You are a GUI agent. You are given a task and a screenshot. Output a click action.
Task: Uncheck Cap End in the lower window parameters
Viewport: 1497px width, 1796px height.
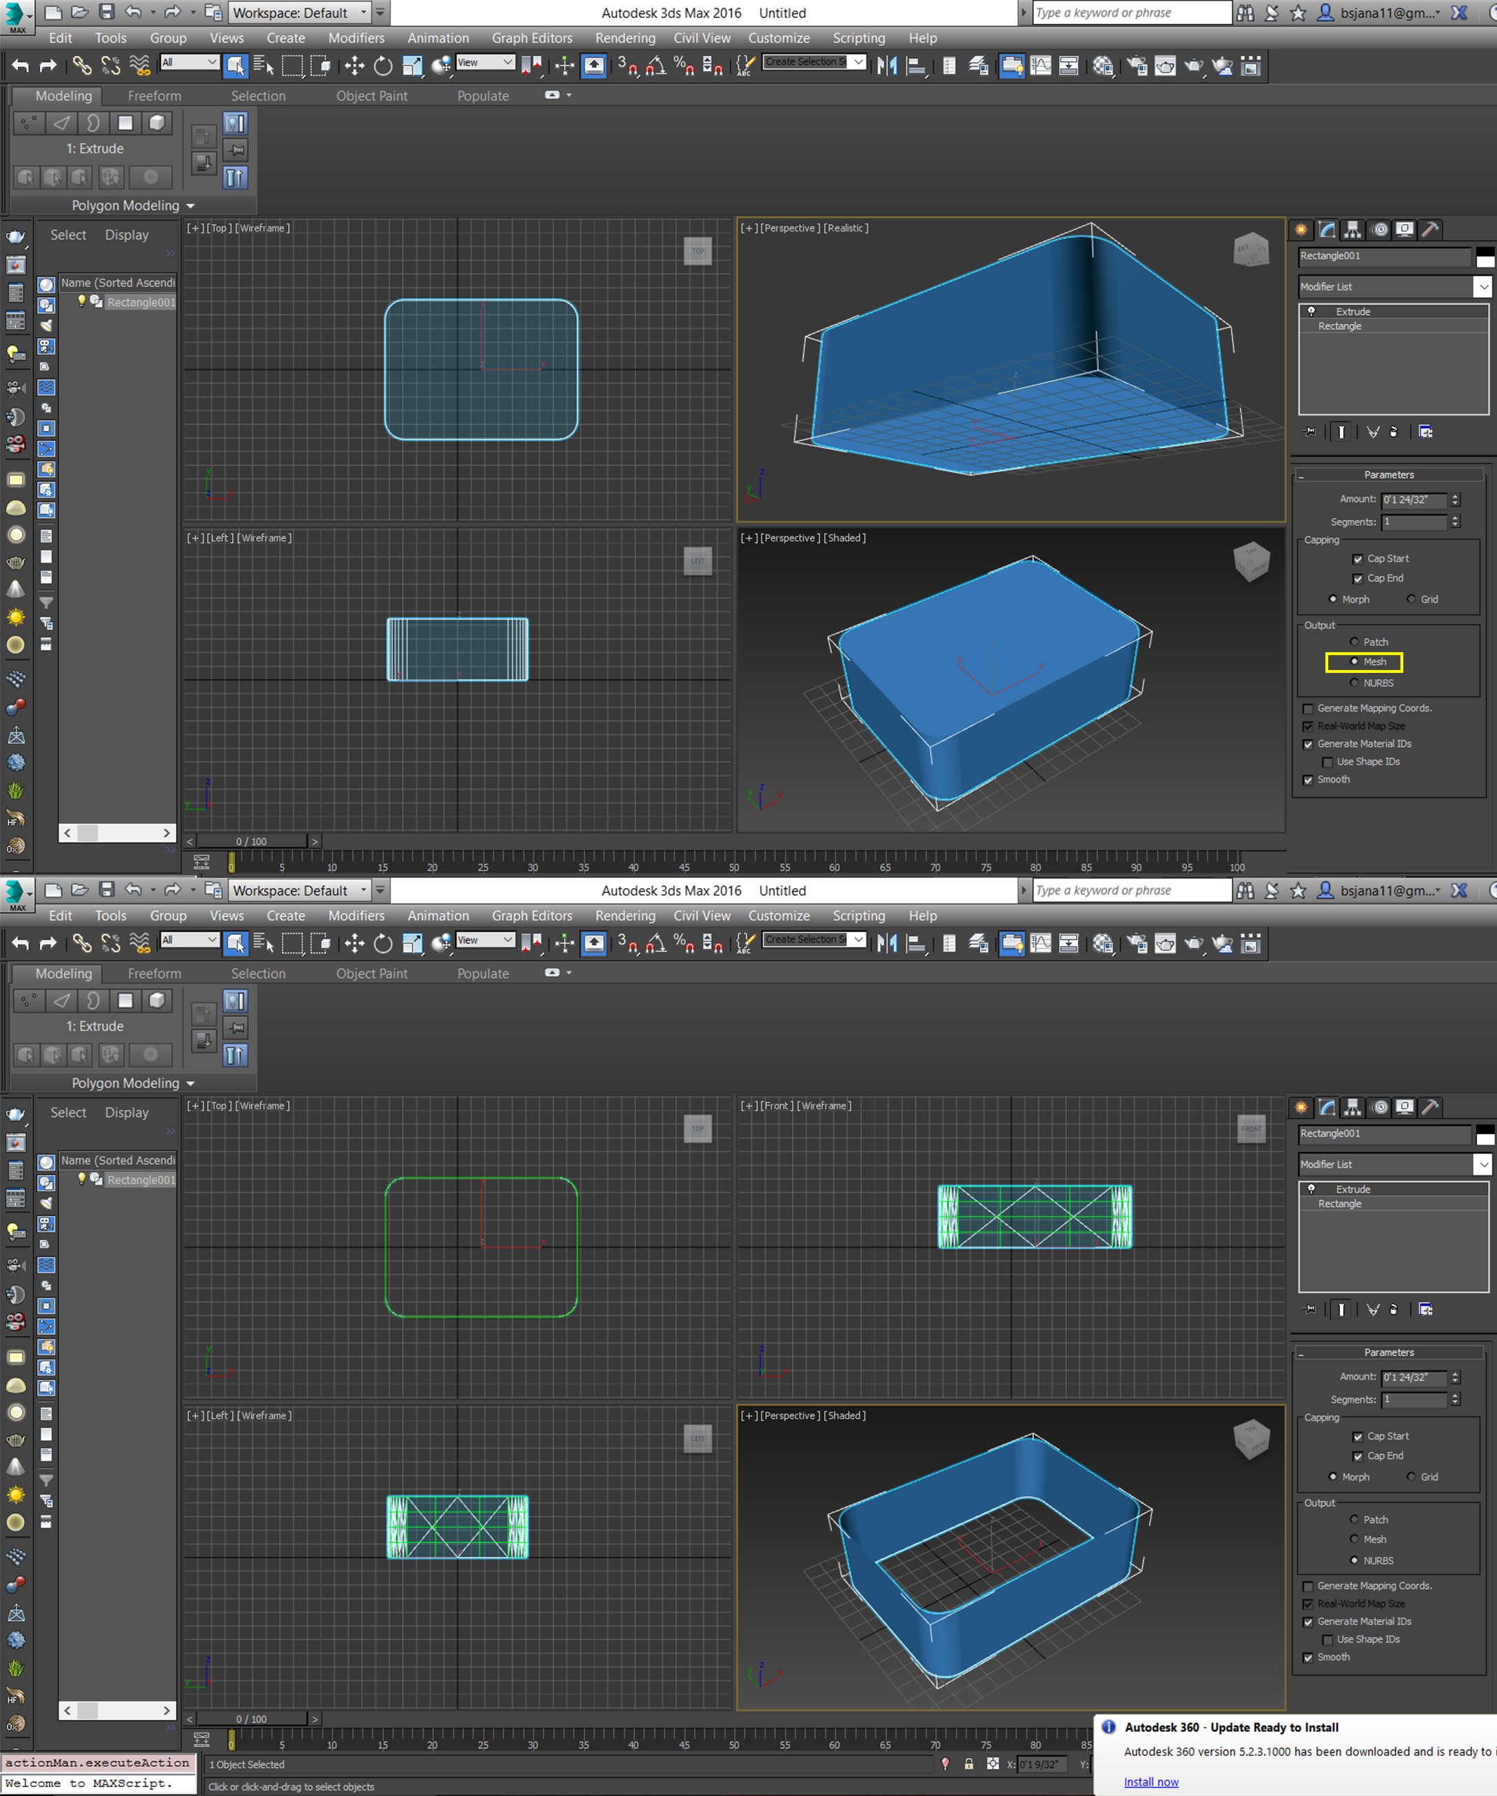pos(1358,1457)
